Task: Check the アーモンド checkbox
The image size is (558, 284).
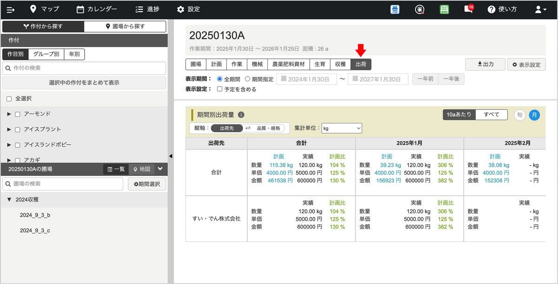Action: [18, 114]
